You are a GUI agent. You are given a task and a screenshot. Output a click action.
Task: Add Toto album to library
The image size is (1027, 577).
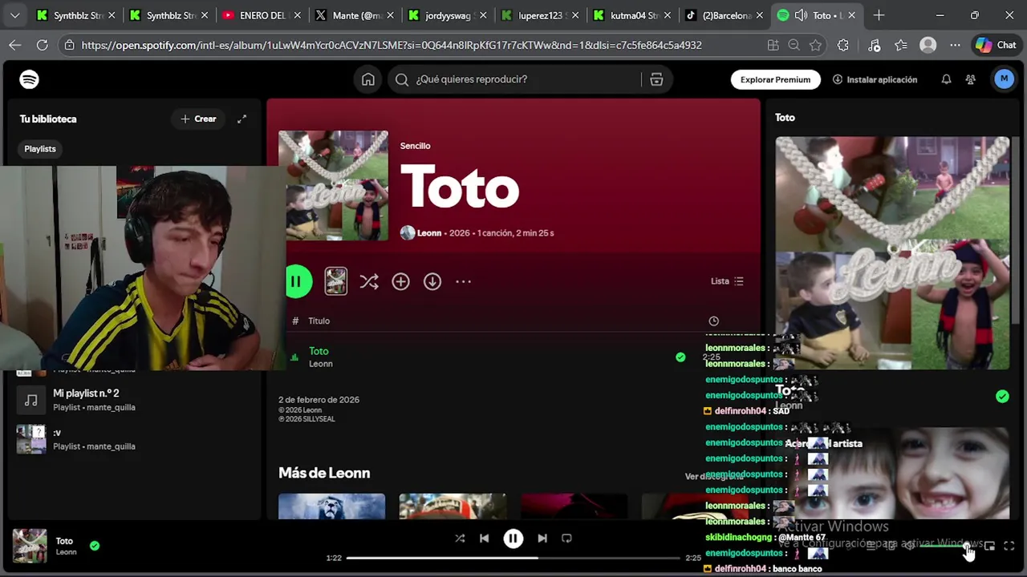(400, 281)
